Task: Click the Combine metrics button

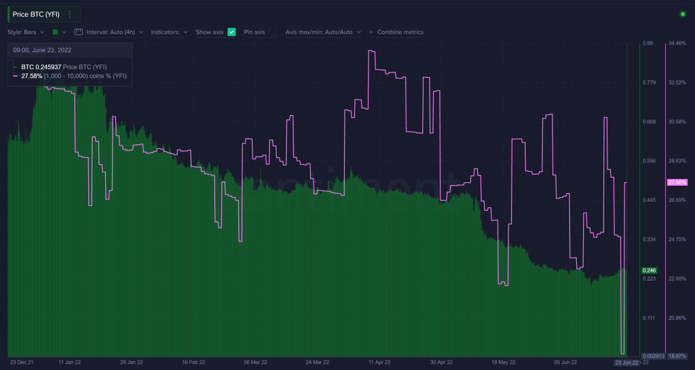Action: [400, 32]
